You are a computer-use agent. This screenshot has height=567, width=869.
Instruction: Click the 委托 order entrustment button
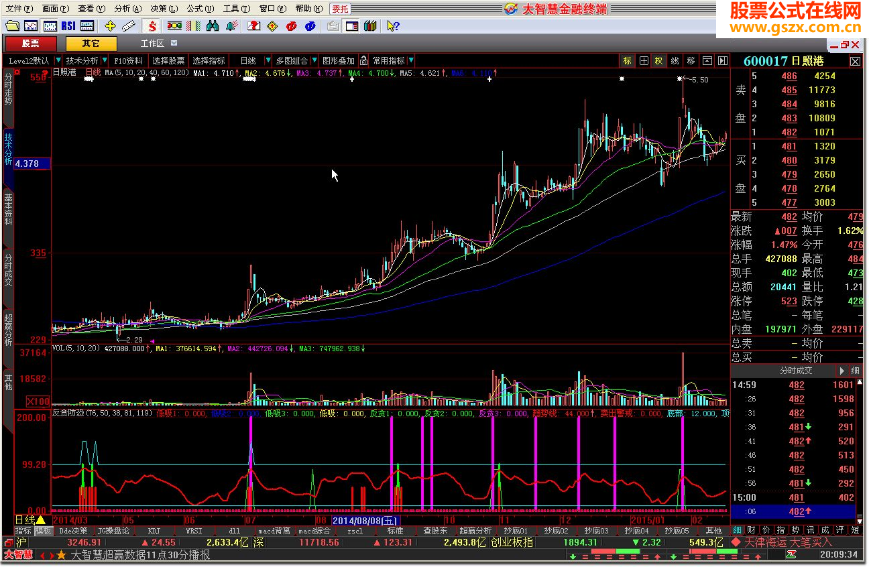tap(340, 9)
